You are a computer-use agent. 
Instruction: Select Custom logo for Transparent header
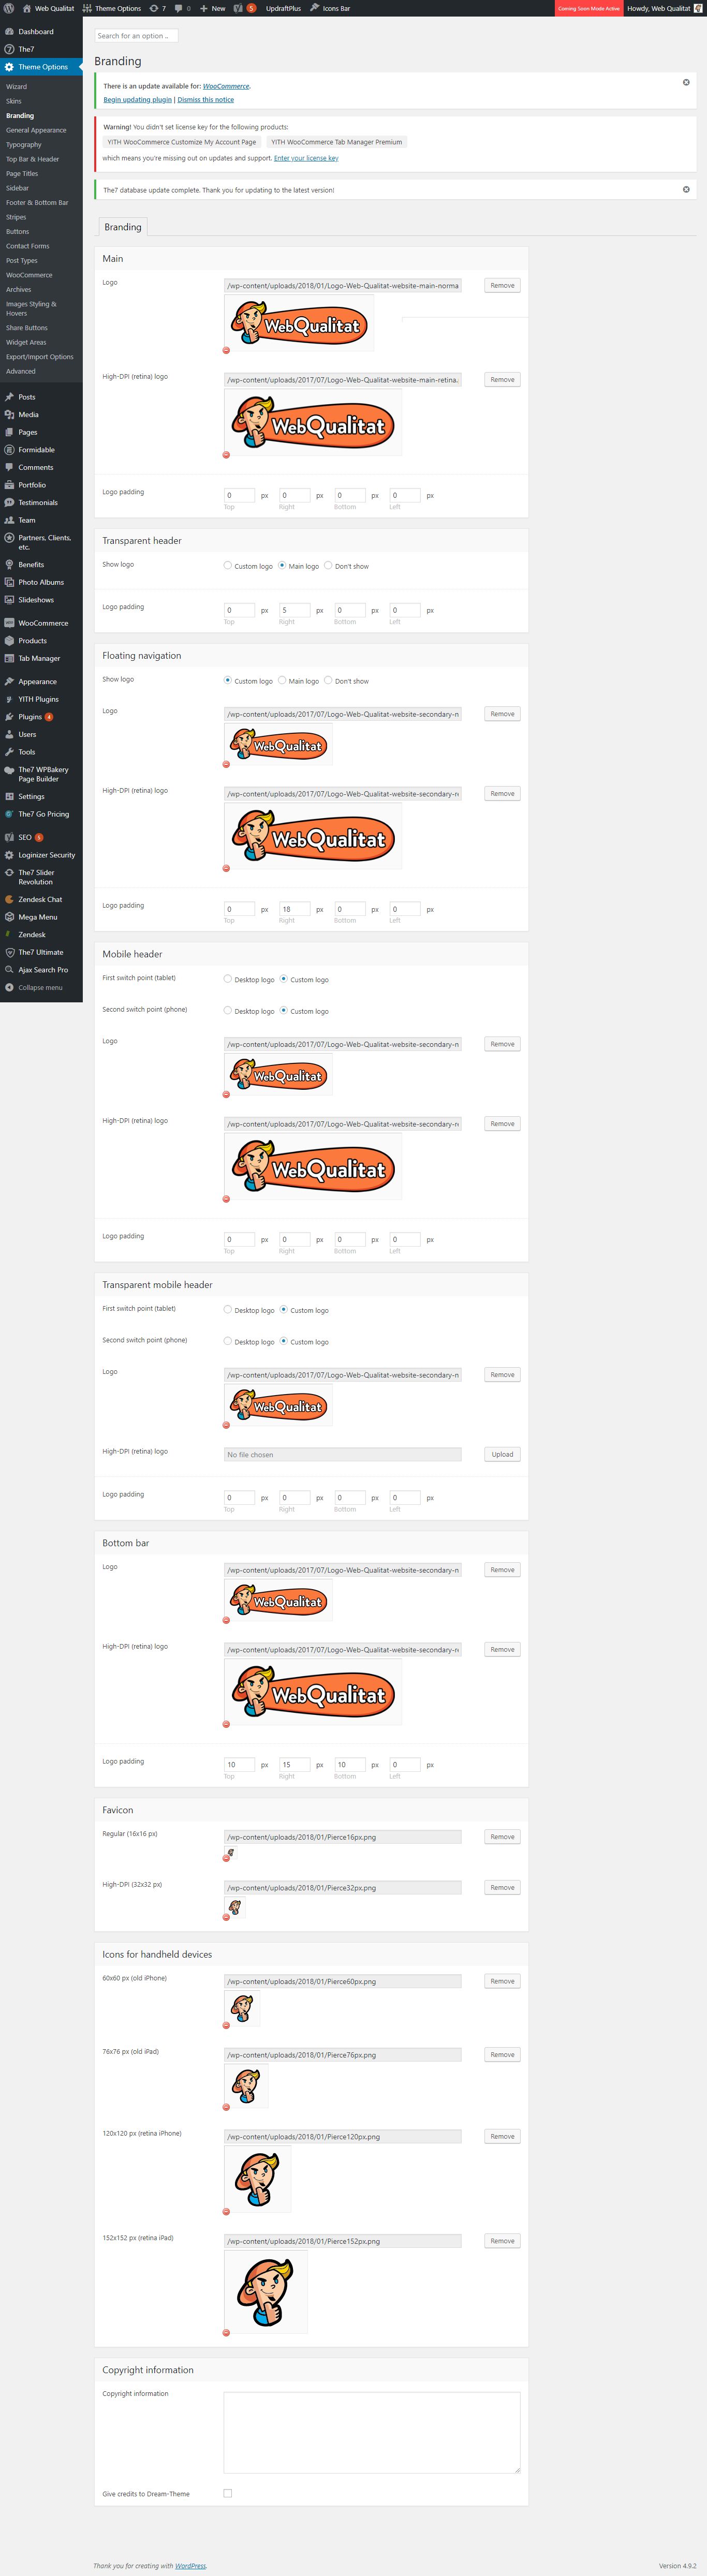click(x=228, y=565)
